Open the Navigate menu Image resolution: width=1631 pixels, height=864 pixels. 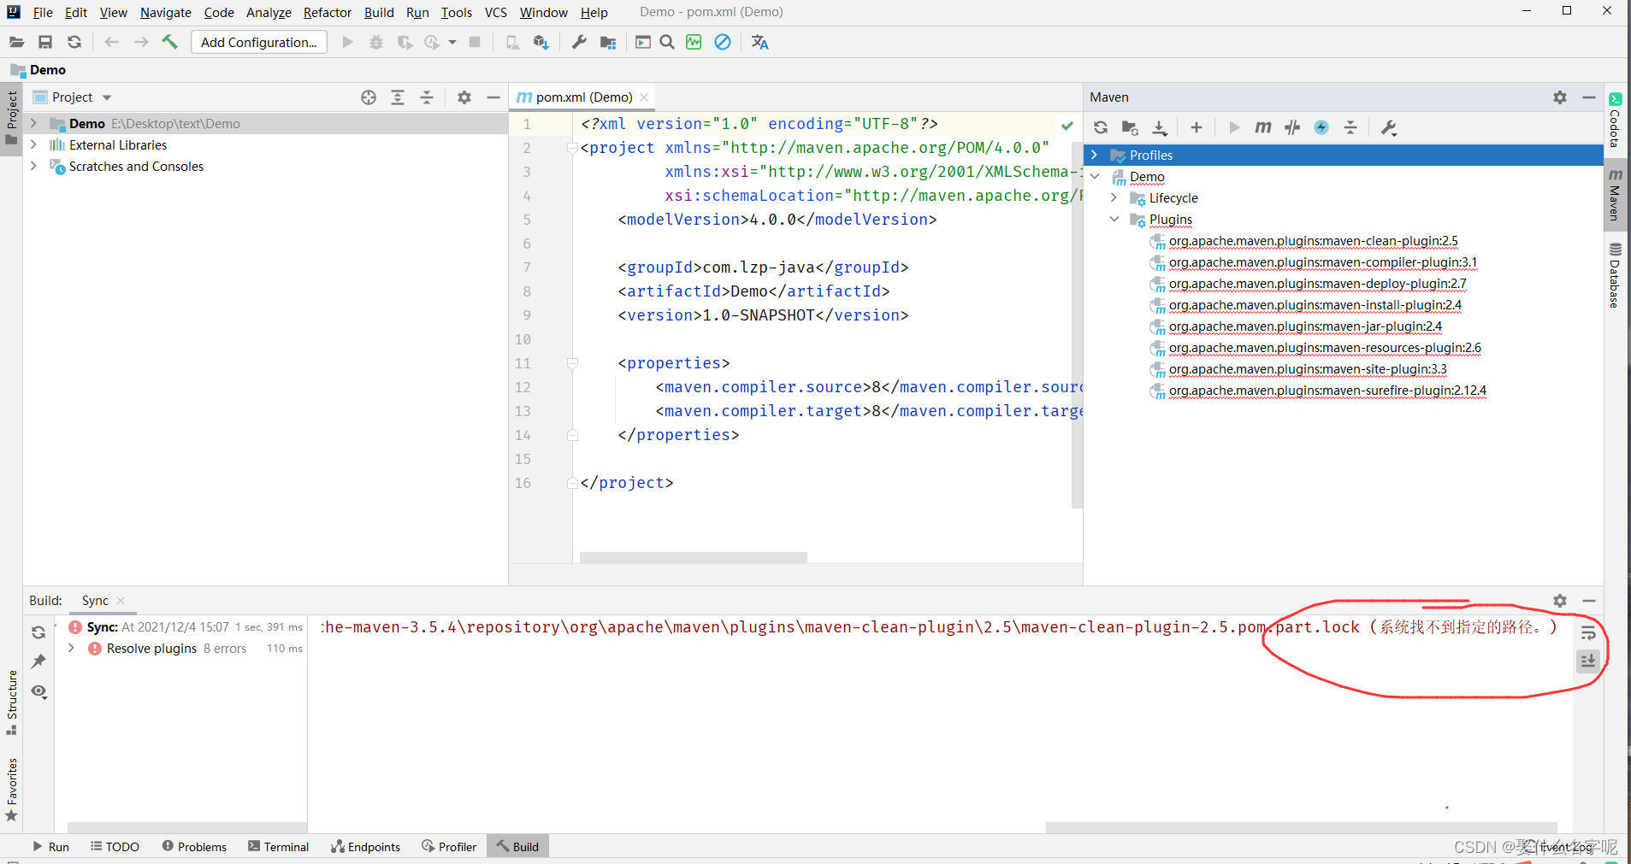(166, 12)
